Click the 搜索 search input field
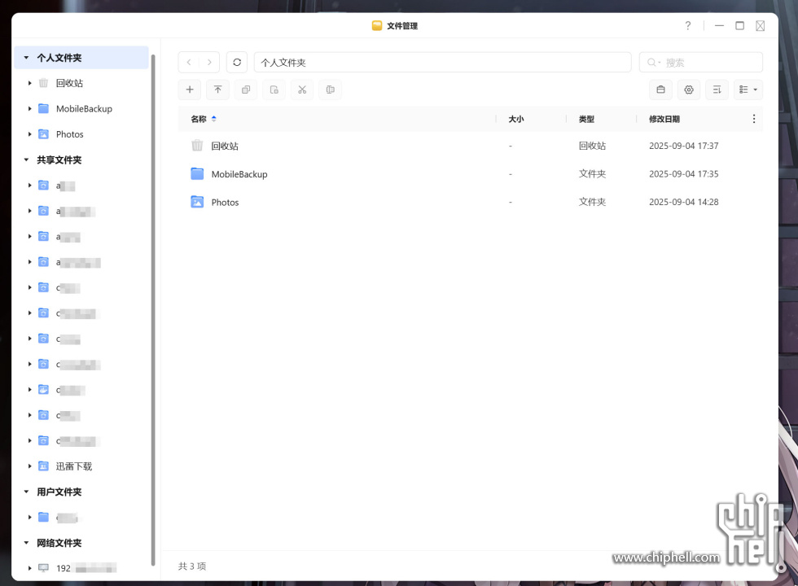The height and width of the screenshot is (586, 798). tap(701, 62)
